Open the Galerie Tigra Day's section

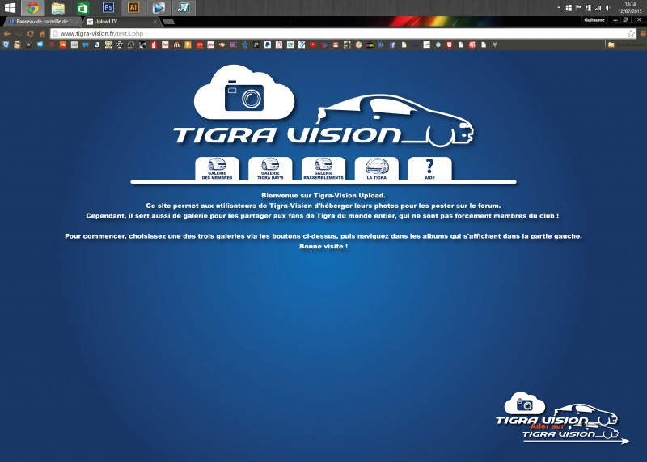tap(270, 168)
